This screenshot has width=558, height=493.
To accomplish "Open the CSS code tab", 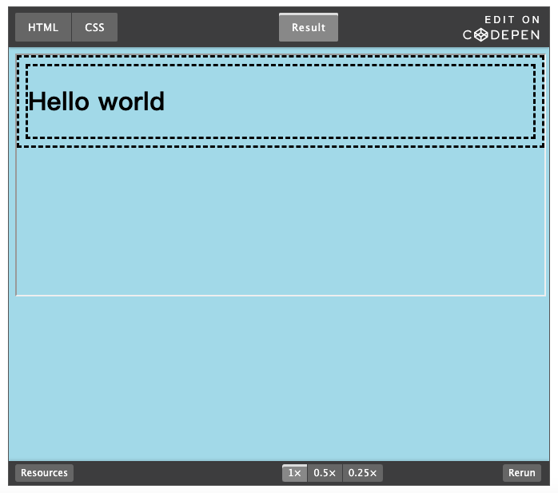I will point(94,27).
